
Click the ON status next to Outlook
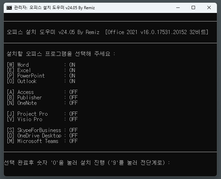pos(72,81)
